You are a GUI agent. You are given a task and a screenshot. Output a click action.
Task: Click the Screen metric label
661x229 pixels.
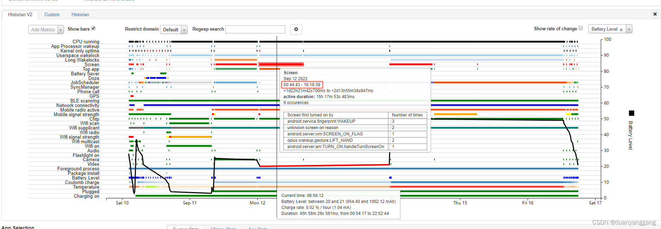pos(92,64)
